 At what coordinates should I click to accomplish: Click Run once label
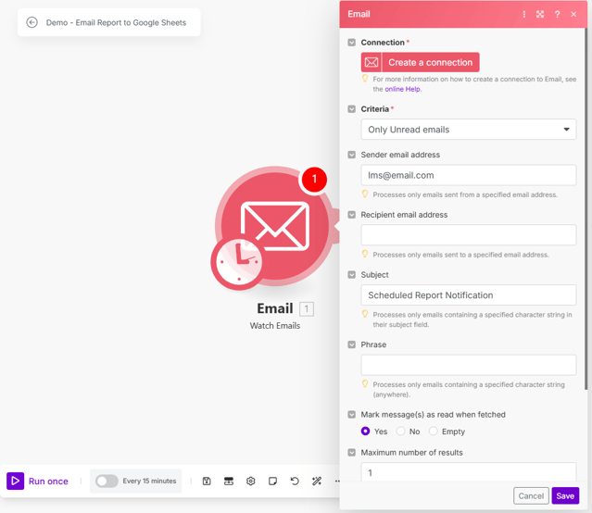click(48, 482)
